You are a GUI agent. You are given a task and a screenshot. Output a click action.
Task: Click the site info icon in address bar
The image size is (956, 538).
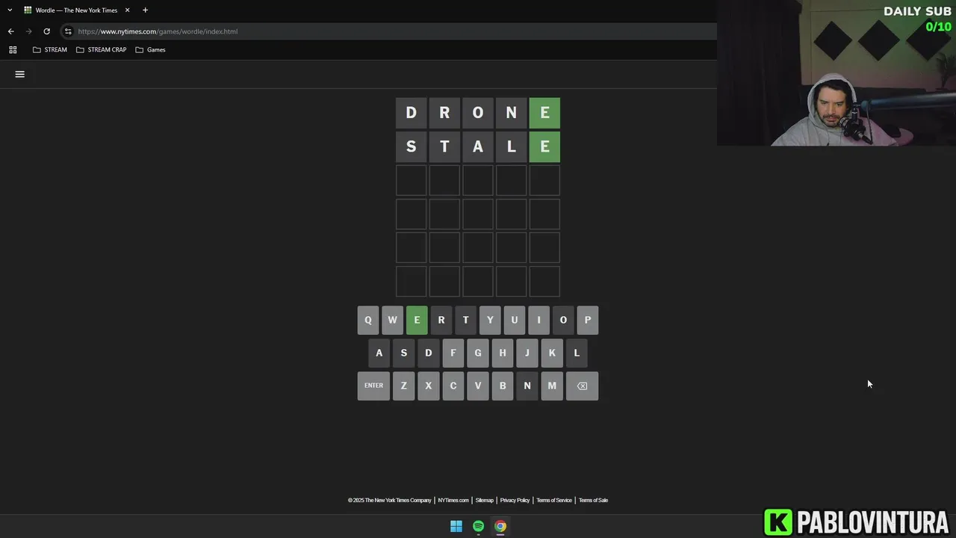[x=68, y=31]
